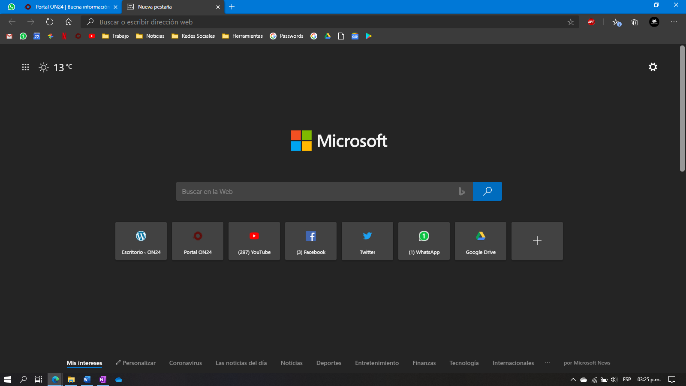Go to the home page icon
Screen dimensions: 686x386
coord(69,22)
